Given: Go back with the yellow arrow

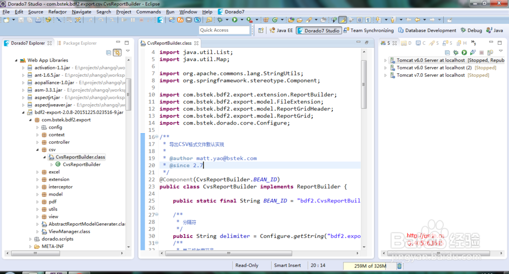Looking at the screenshot, I should point(417,20).
